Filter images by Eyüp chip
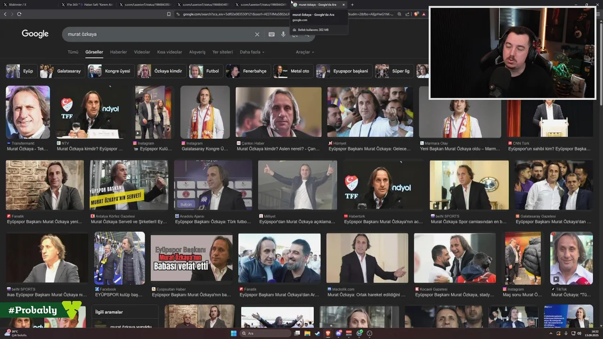 (x=21, y=71)
